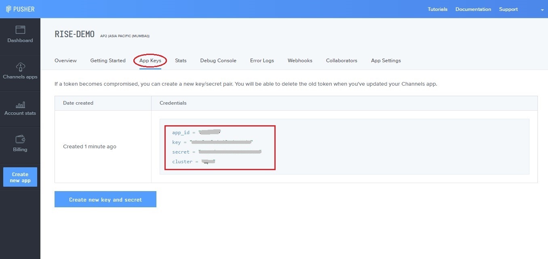Image resolution: width=548 pixels, height=259 pixels.
Task: Click the AP2 (Asia Pacific (Mumbai)) label
Action: point(125,36)
